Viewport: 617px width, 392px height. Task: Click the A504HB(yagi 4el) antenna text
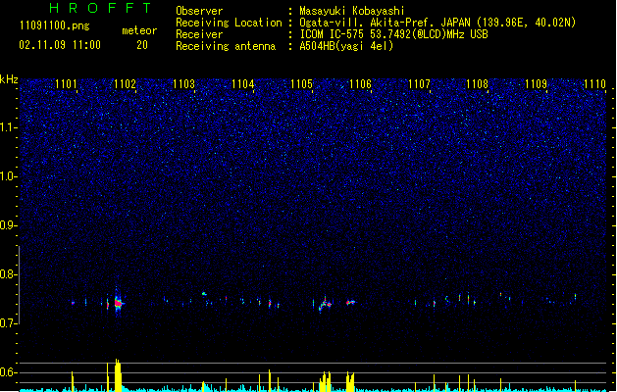(x=346, y=46)
